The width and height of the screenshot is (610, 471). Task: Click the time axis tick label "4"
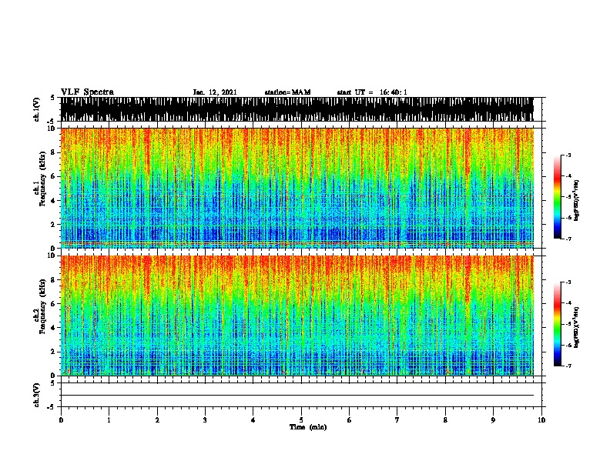click(253, 420)
